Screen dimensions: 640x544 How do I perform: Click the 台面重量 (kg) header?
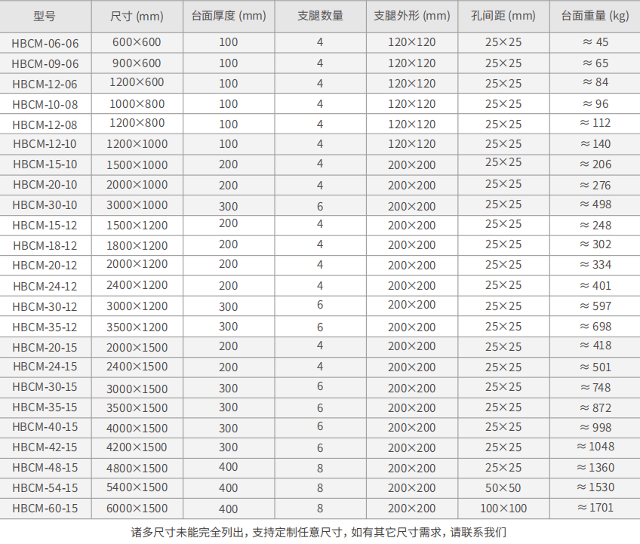pyautogui.click(x=595, y=16)
